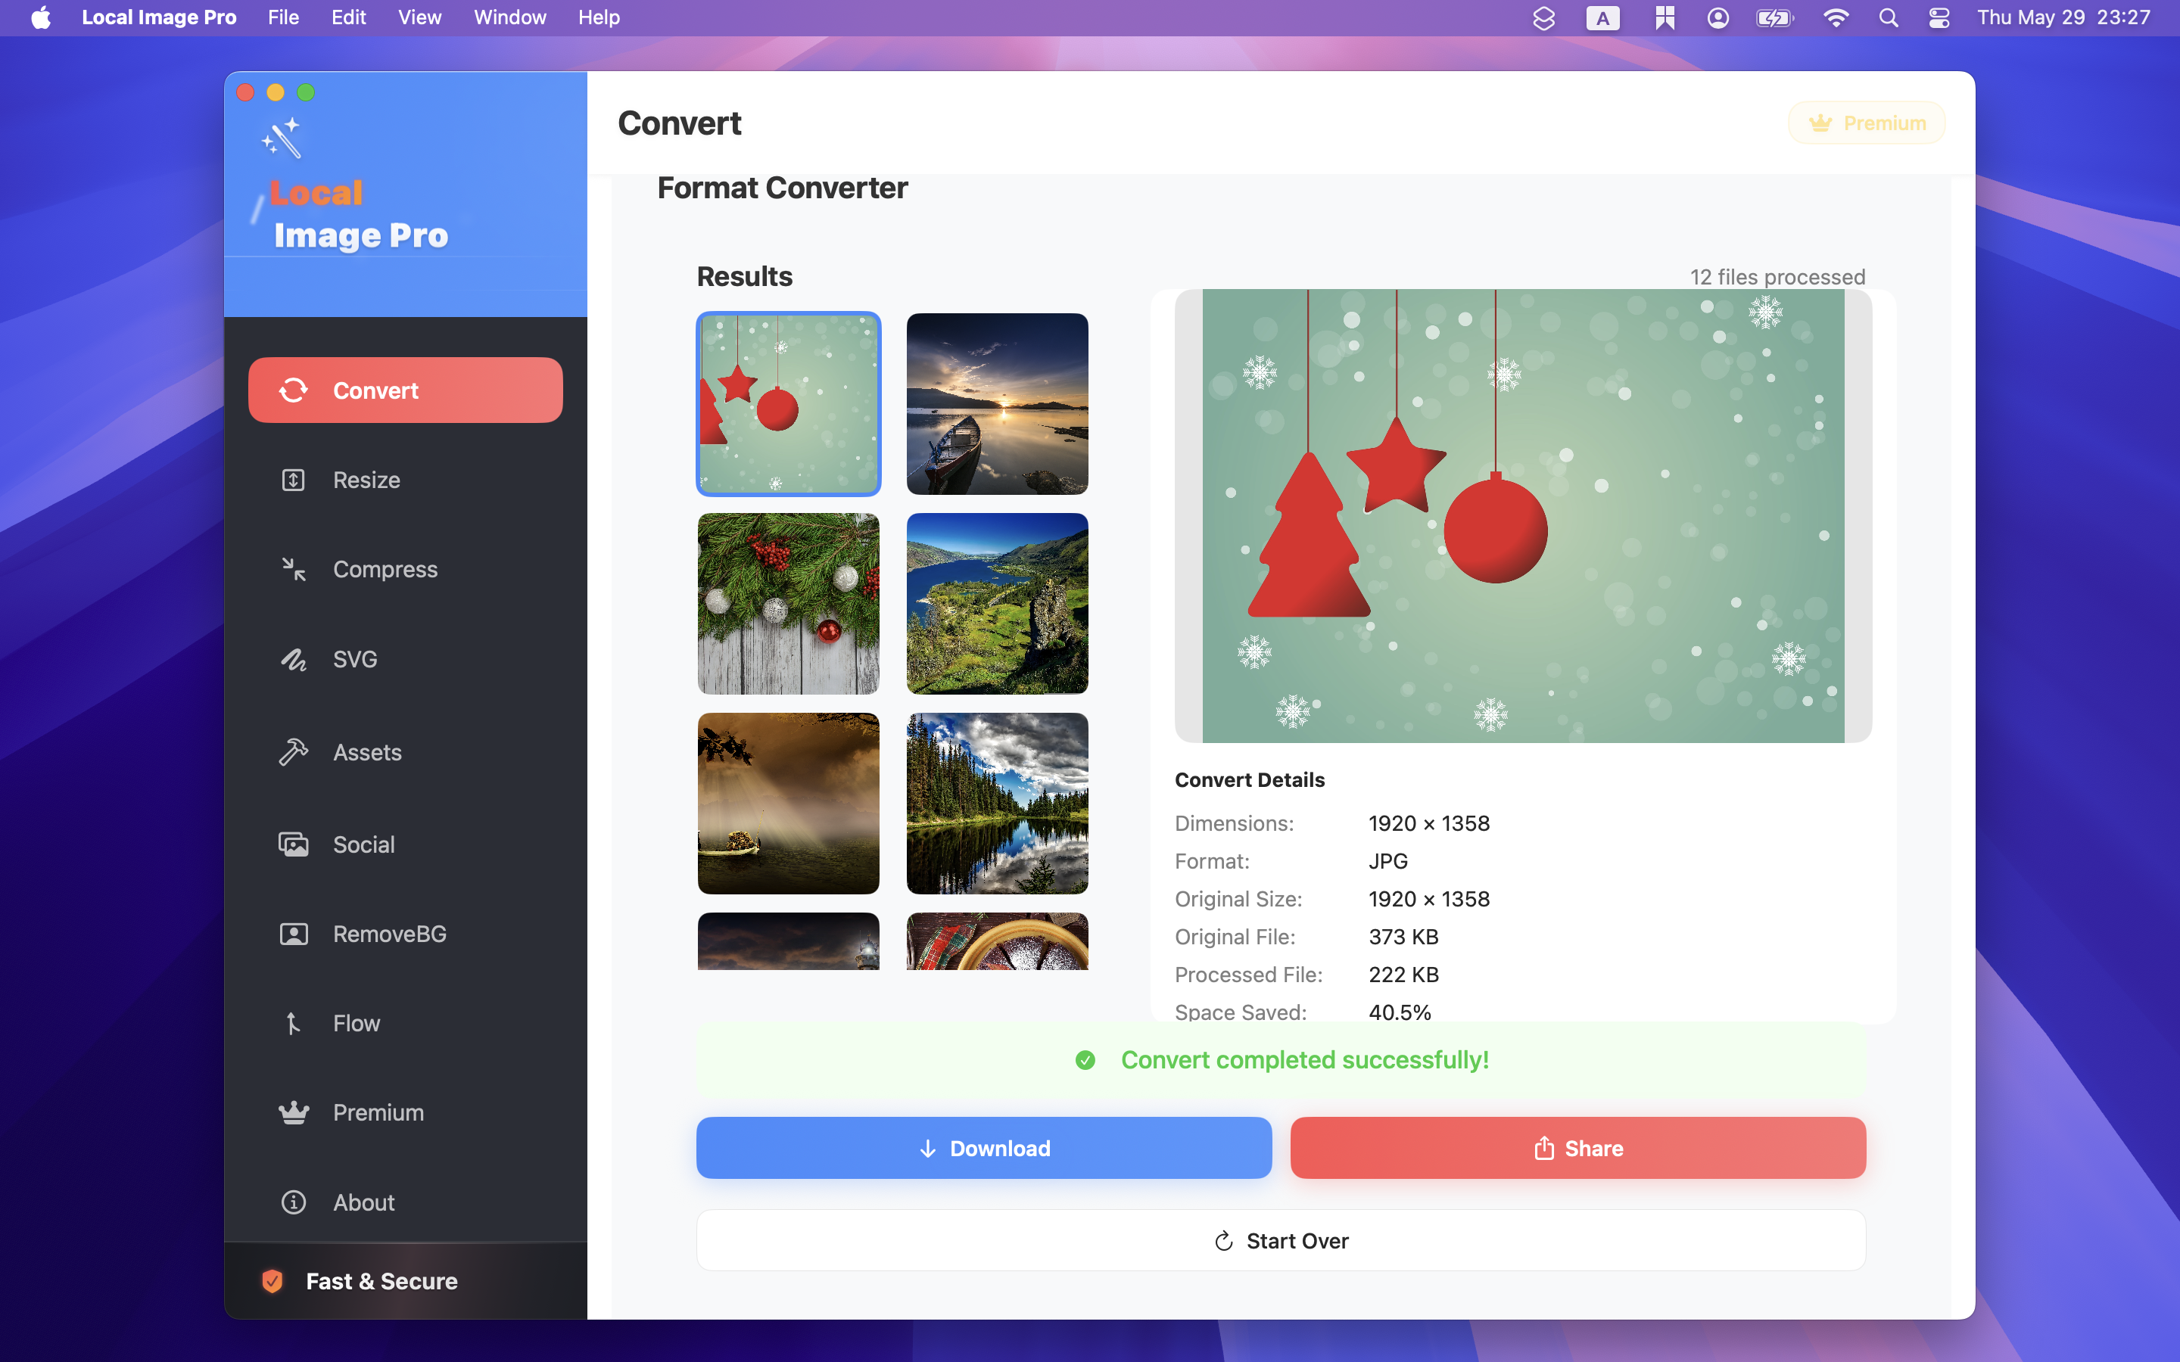Click the Convert sidebar icon

pos(294,390)
